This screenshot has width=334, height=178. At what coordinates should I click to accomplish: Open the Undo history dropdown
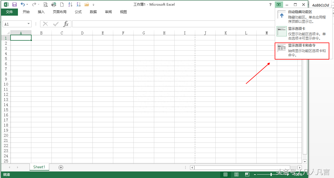click(27, 4)
